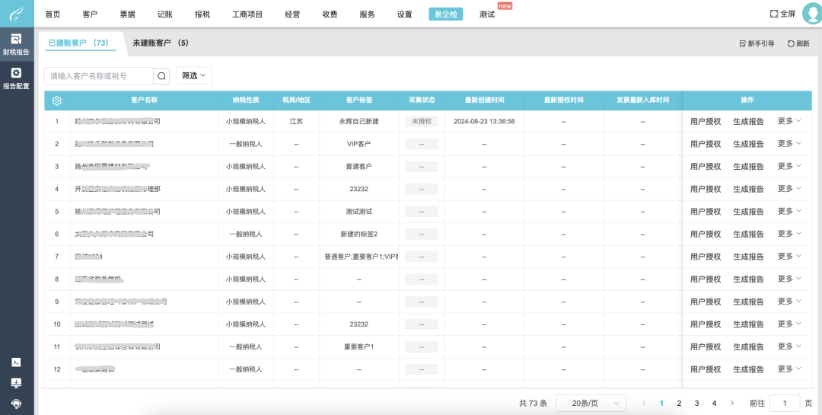
Task: Click the user avatar icon
Action: point(811,14)
